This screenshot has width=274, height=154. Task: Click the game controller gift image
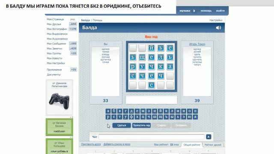point(59,101)
